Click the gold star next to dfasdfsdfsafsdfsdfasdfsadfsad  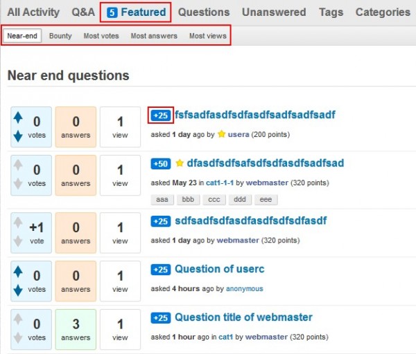(180, 164)
